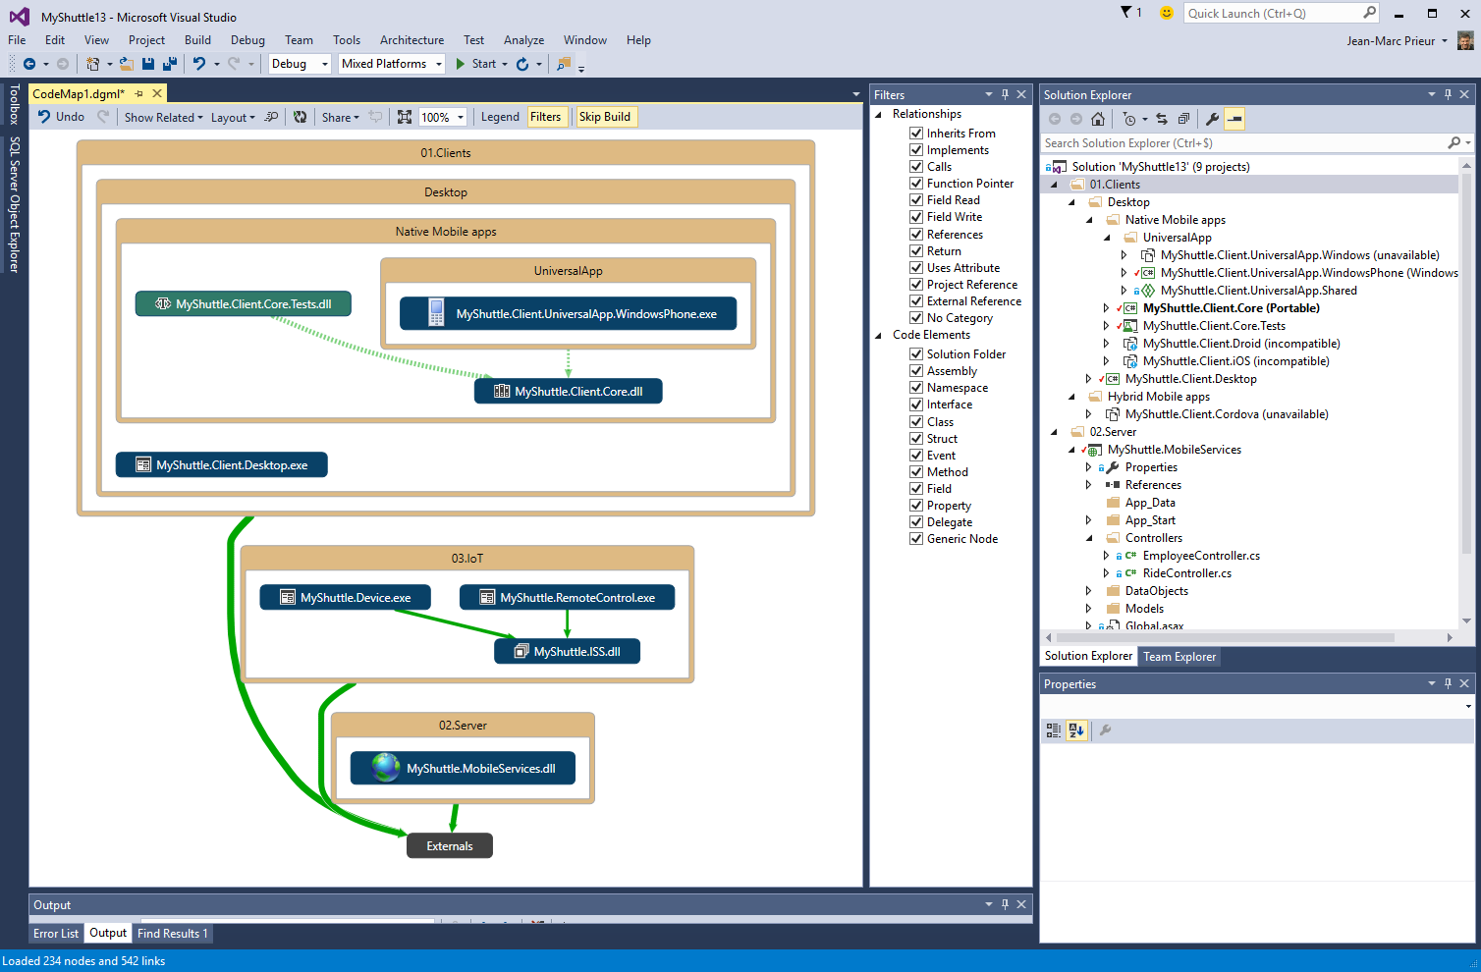The width and height of the screenshot is (1481, 972).
Task: Click the Undo icon on the code map toolbar
Action: click(59, 116)
